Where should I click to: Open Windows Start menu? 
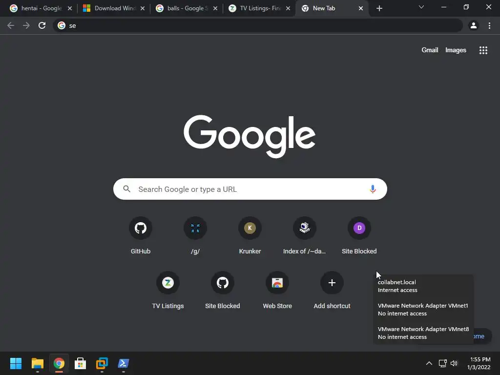point(16,363)
